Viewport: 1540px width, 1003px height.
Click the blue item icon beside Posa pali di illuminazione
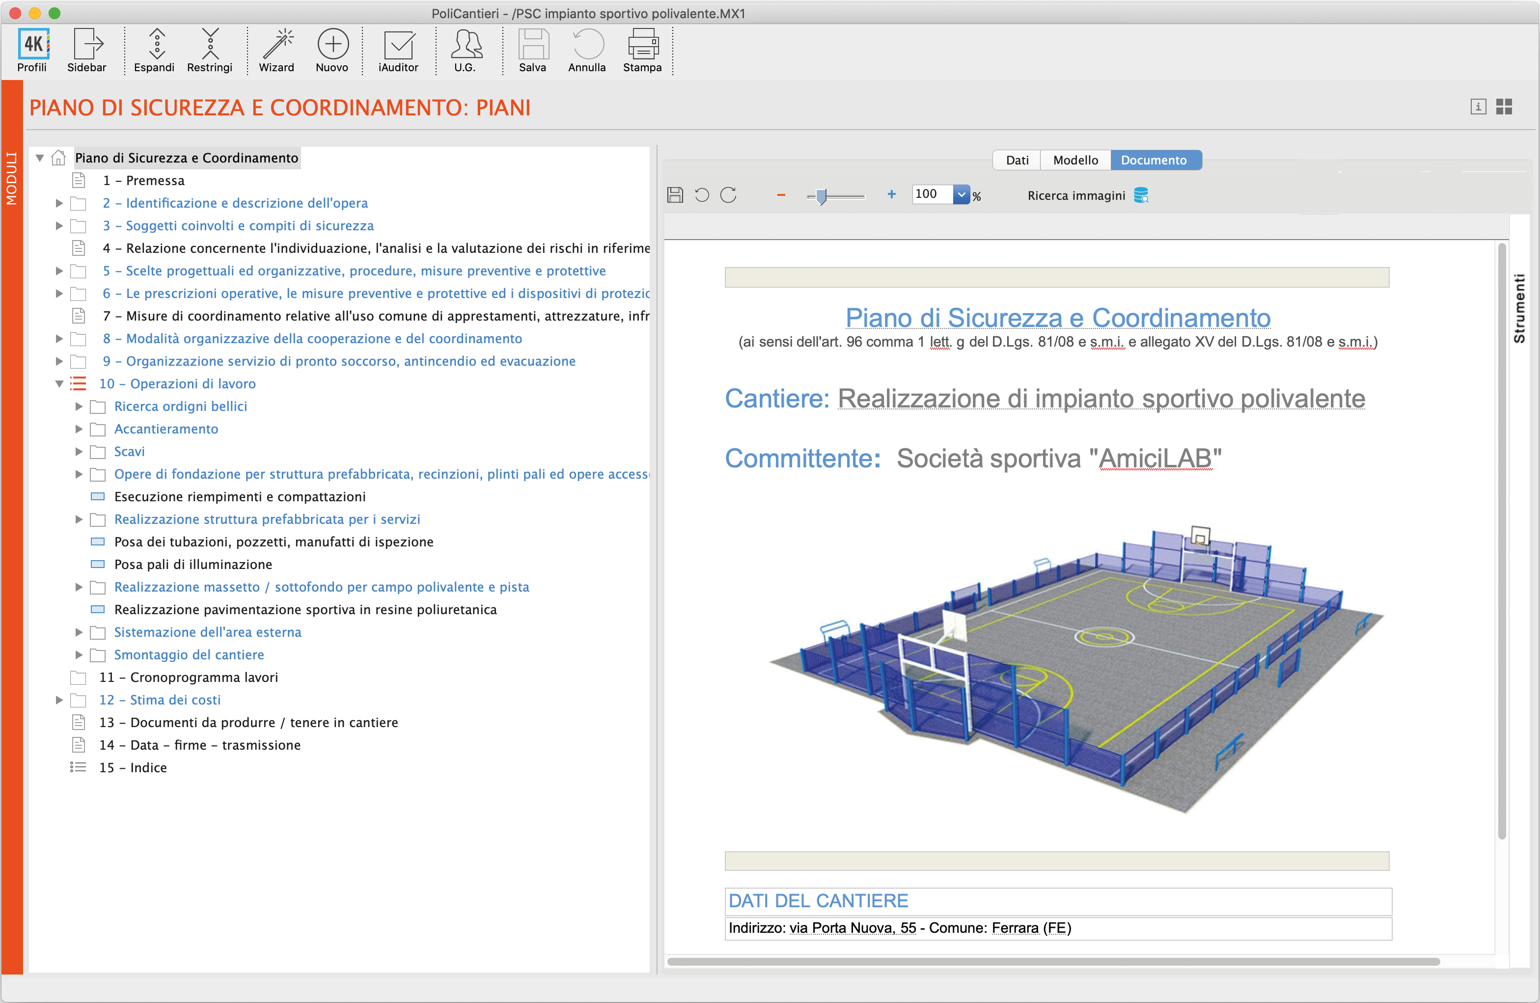[x=98, y=564]
